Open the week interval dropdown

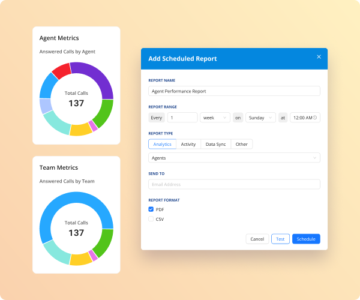coord(215,118)
